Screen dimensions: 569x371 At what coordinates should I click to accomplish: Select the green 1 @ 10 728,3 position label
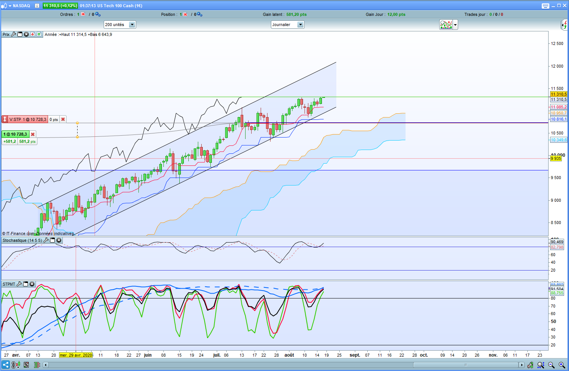15,134
